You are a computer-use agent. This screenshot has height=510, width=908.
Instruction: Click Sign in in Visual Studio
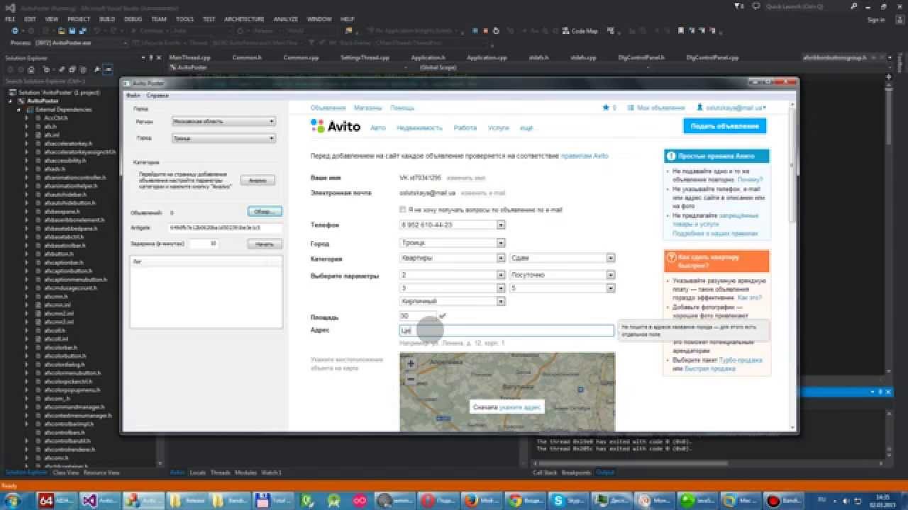point(875,20)
